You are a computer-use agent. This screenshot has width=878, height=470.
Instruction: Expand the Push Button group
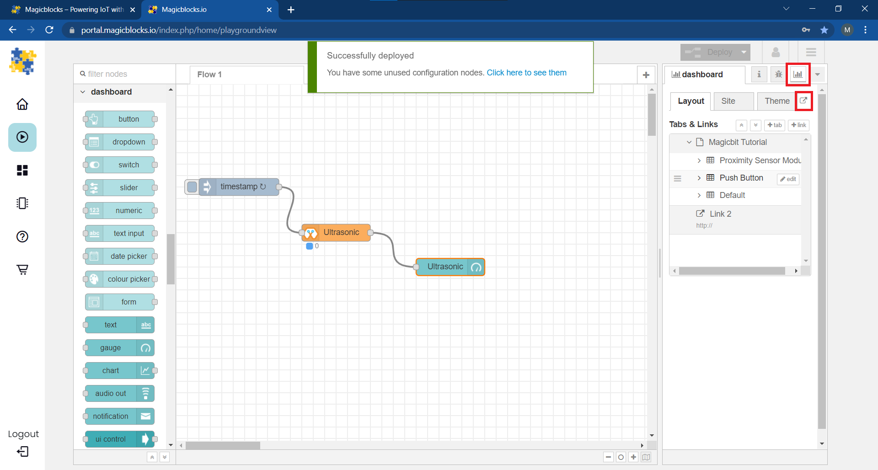pyautogui.click(x=699, y=178)
